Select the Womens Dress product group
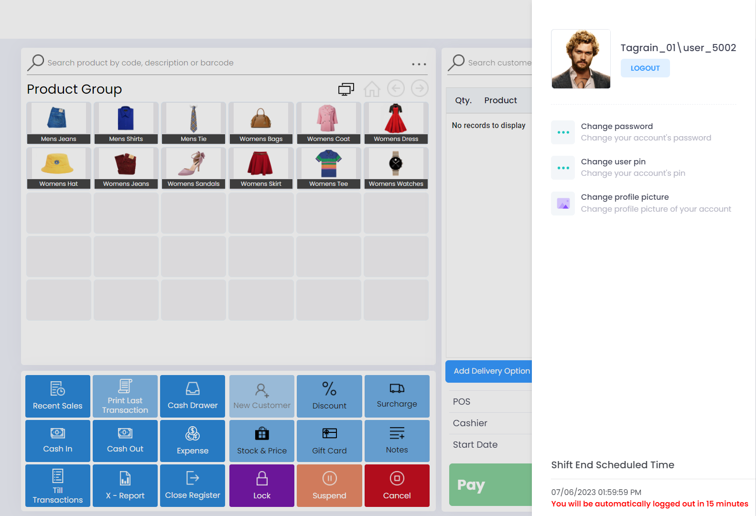Screen dimensions: 756x516 (396, 123)
